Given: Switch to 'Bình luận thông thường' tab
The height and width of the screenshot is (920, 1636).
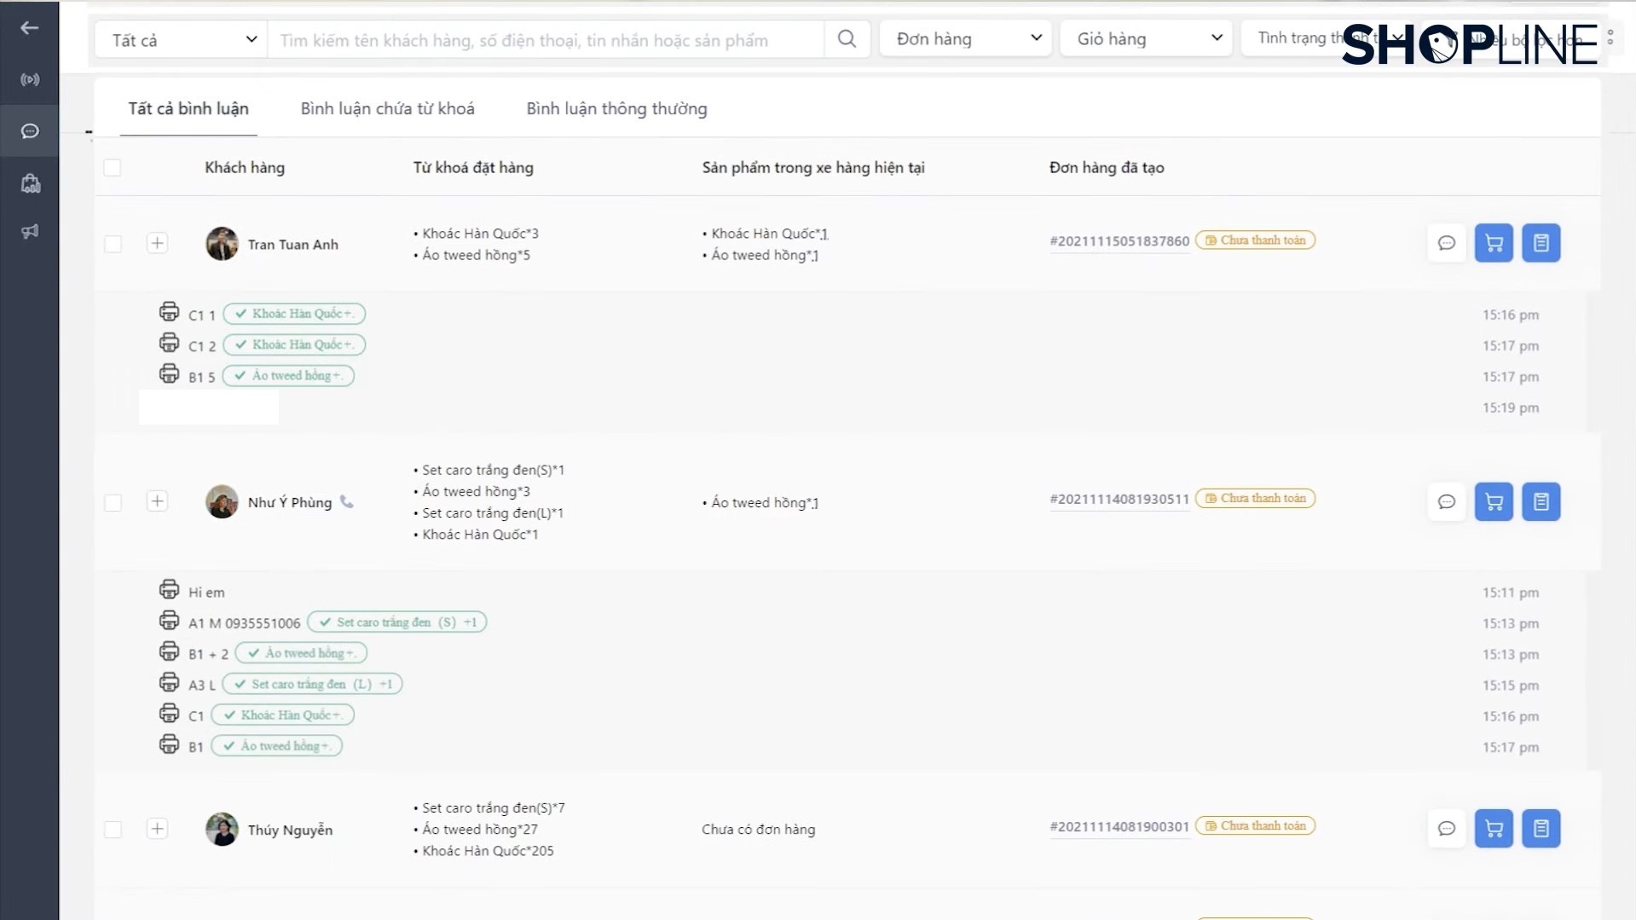Looking at the screenshot, I should coord(616,109).
